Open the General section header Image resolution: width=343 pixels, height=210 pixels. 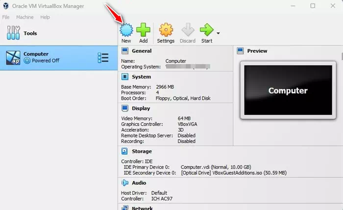[x=142, y=51]
